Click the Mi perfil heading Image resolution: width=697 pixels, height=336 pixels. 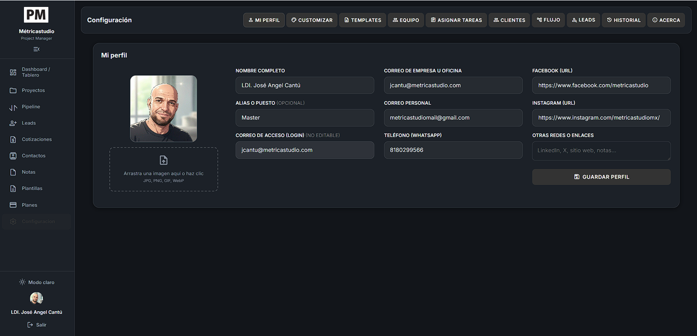(x=114, y=55)
